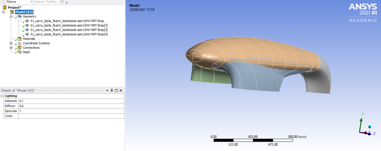The image size is (381, 151).
Task: Click the Materials folder icon
Action: 20,39
